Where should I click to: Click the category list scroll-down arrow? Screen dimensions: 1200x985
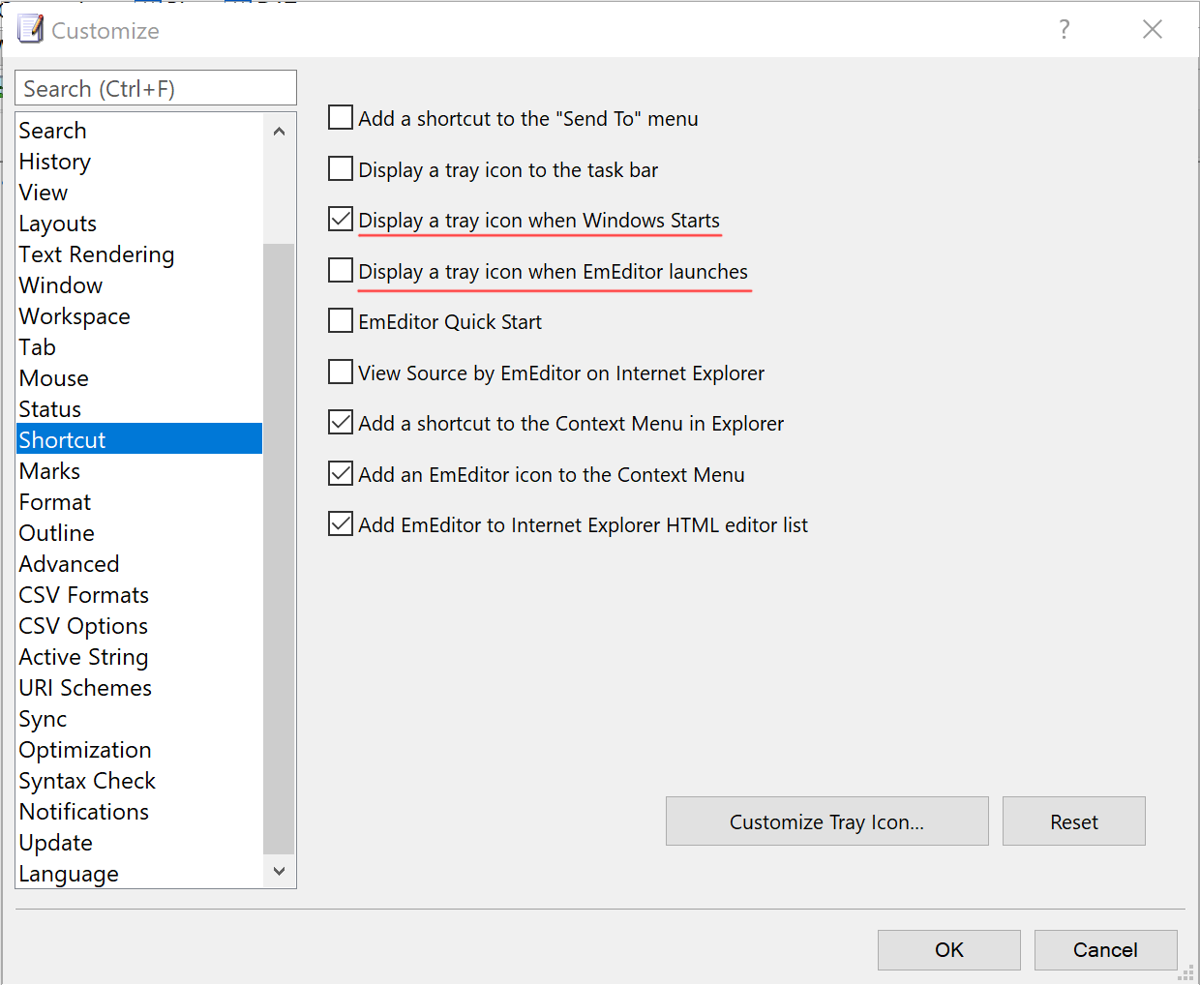(279, 871)
